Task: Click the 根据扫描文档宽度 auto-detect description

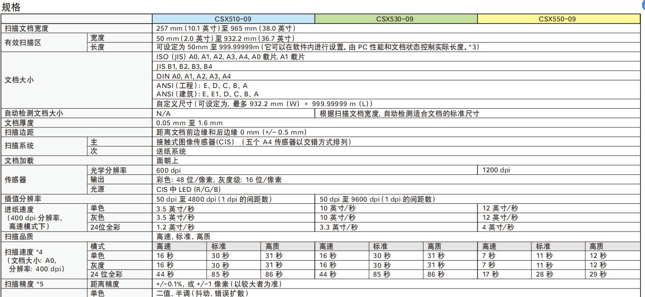Action: (x=399, y=113)
